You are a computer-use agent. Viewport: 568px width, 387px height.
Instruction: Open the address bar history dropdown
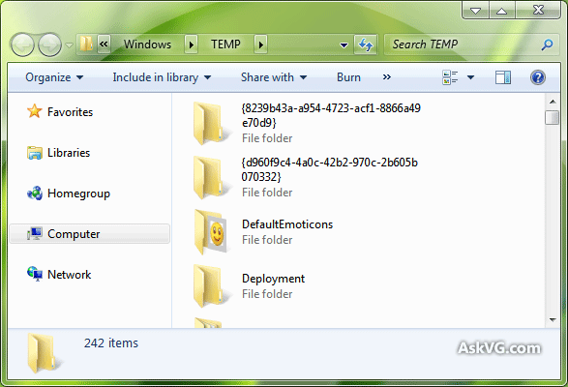pyautogui.click(x=344, y=45)
